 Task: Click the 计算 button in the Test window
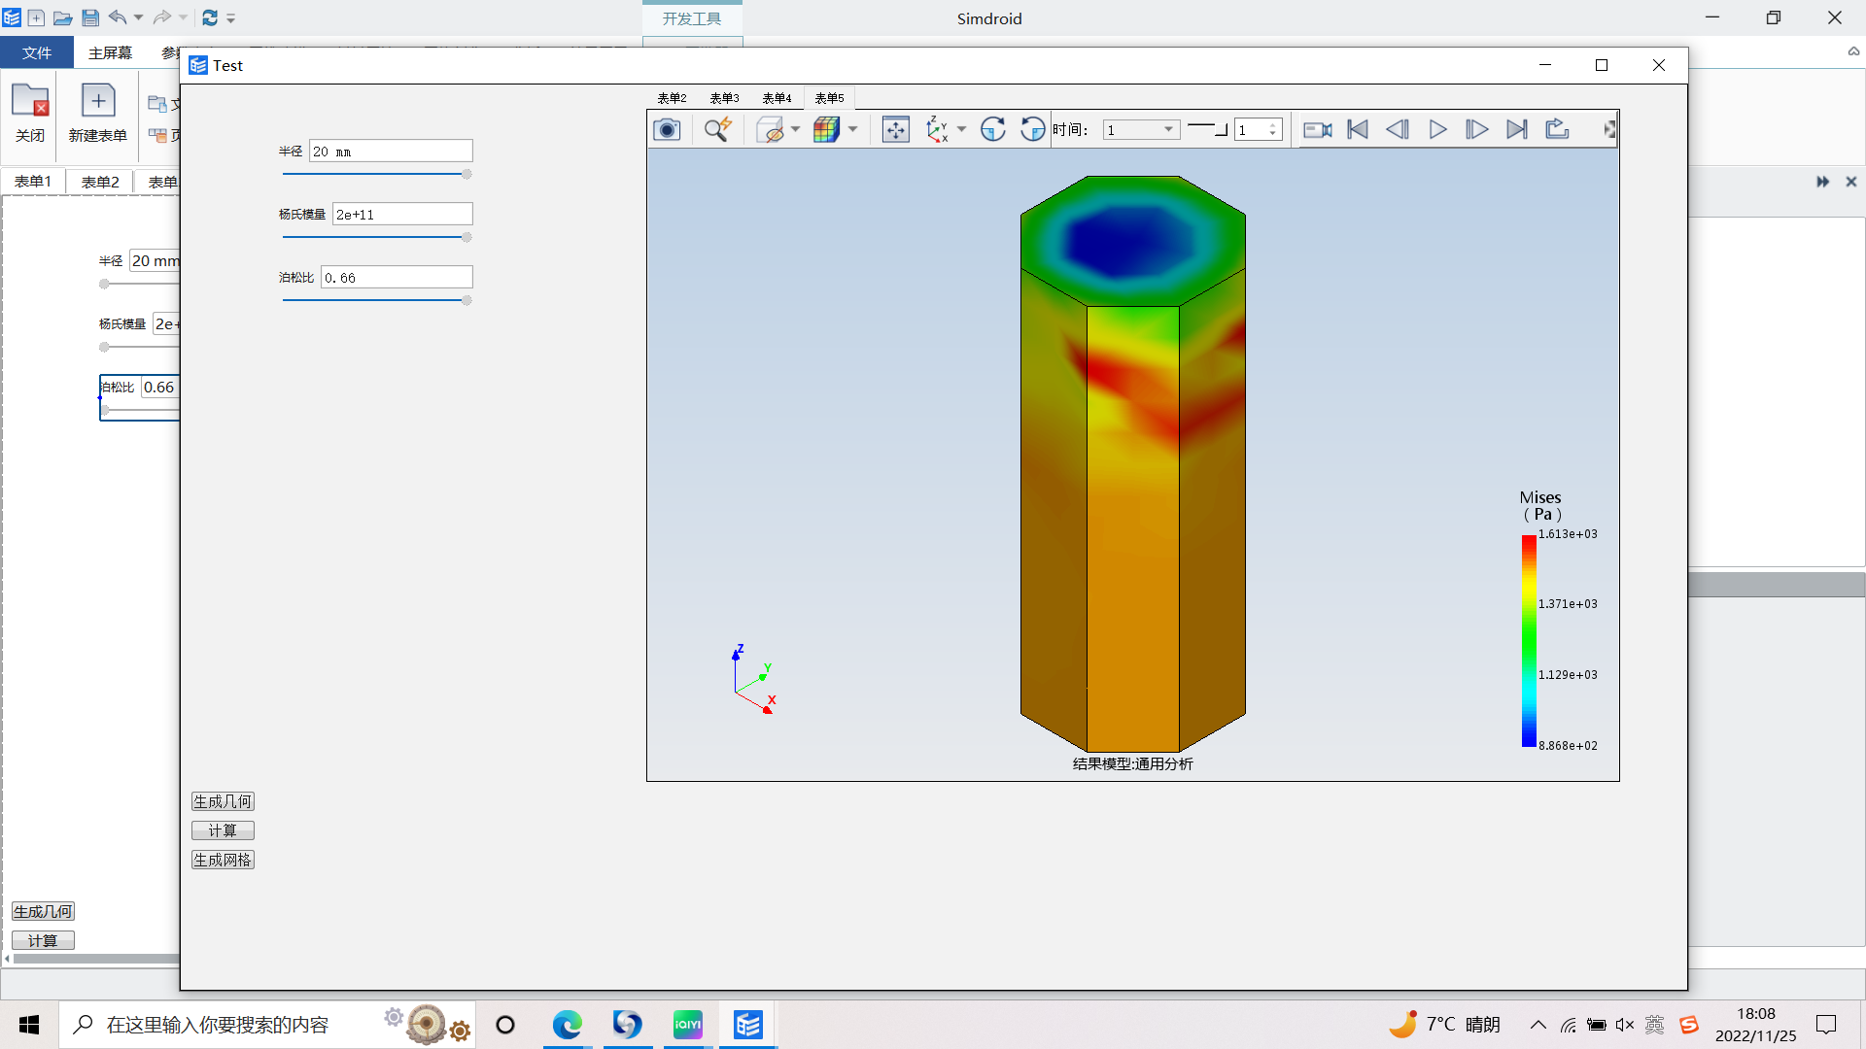click(223, 830)
